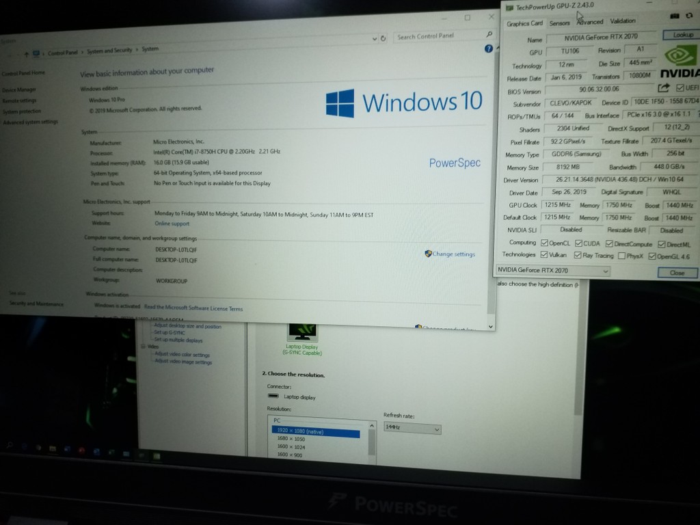Open Adjust desktop size and position

187,326
